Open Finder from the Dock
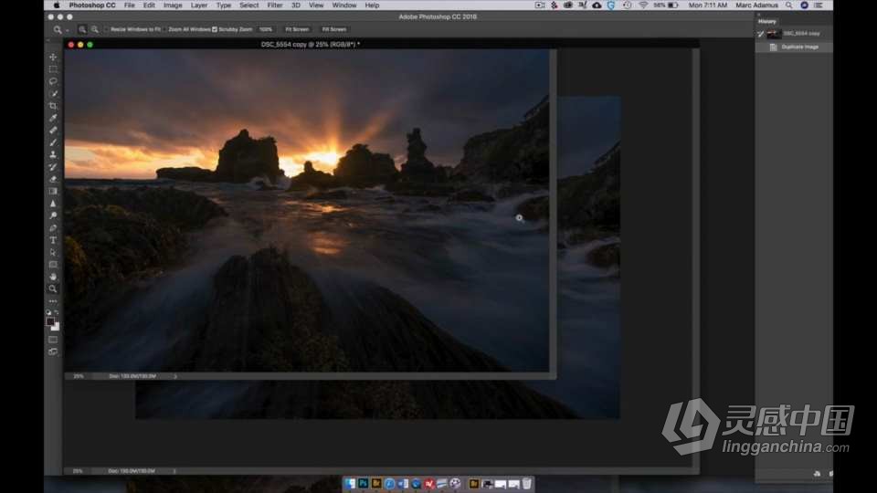Image resolution: width=877 pixels, height=493 pixels. [350, 484]
